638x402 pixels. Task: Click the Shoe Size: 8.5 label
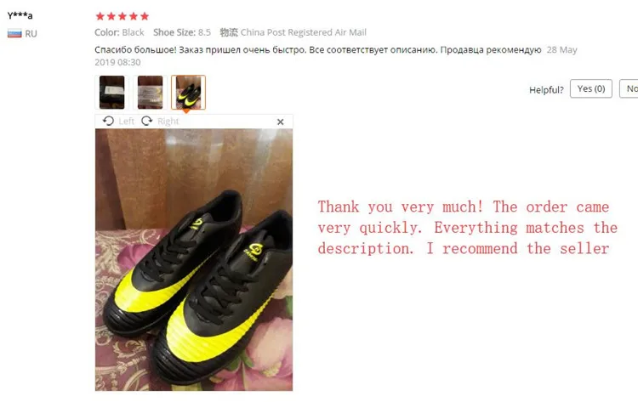click(182, 32)
